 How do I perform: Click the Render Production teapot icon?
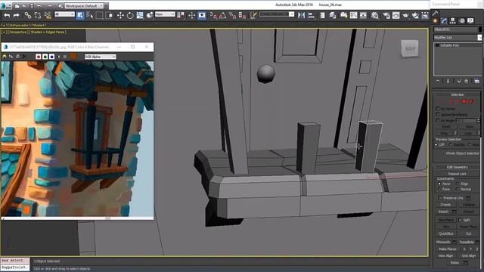(405, 15)
